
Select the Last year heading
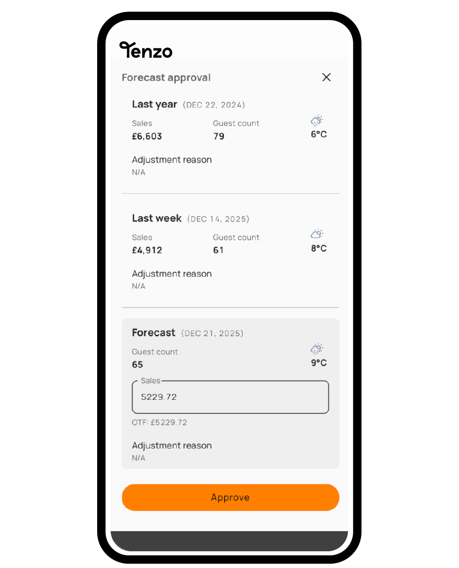(x=155, y=104)
